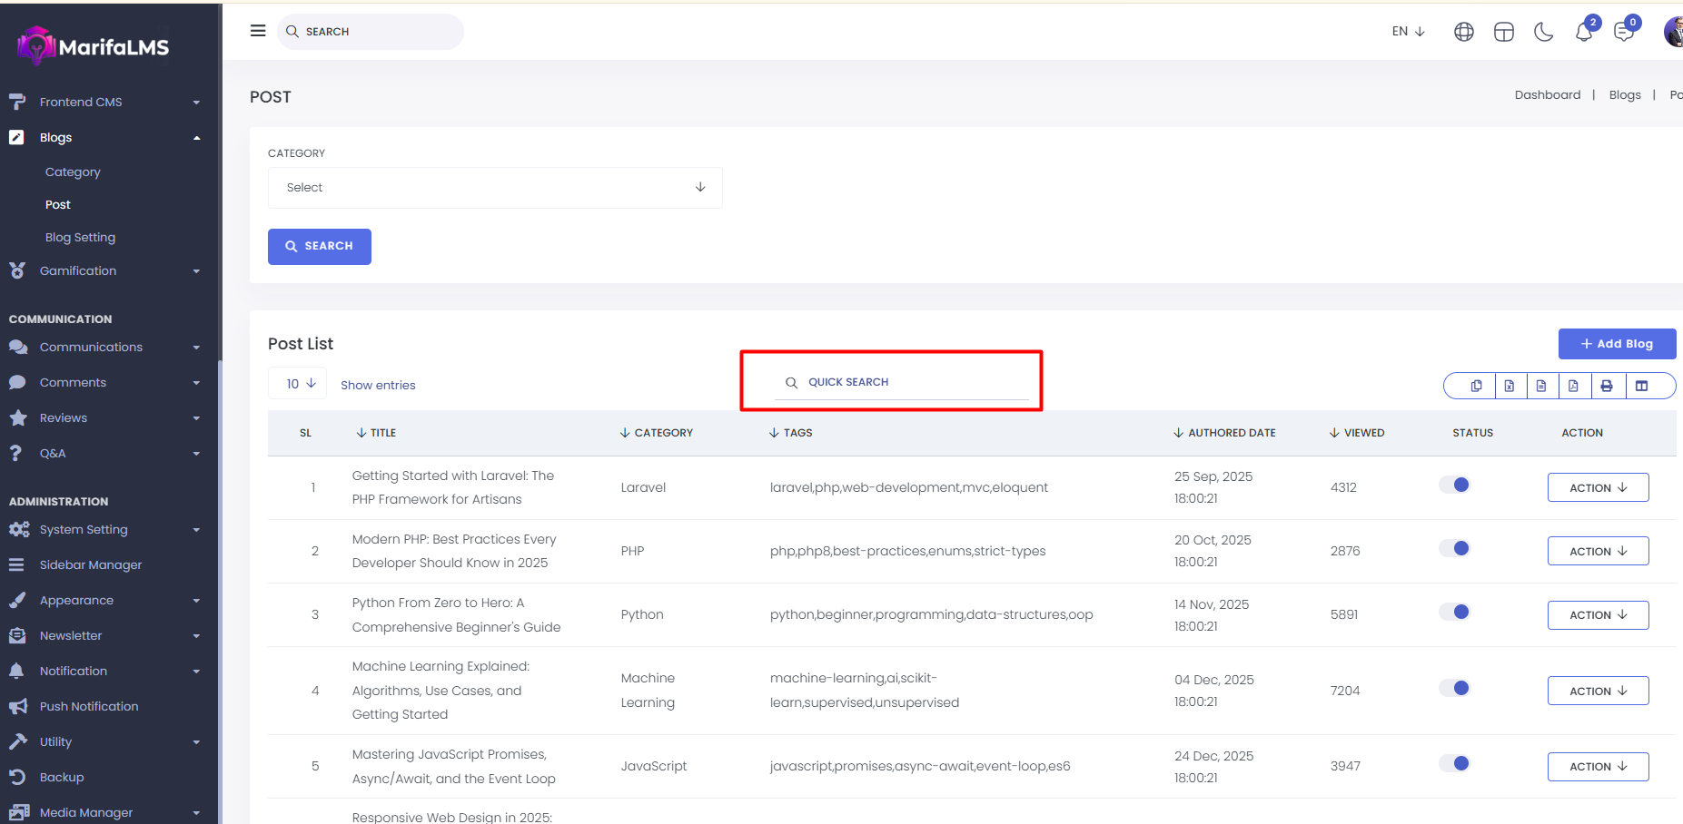Screen dimensions: 1683x824
Task: Export post list as PDF
Action: [1573, 386]
